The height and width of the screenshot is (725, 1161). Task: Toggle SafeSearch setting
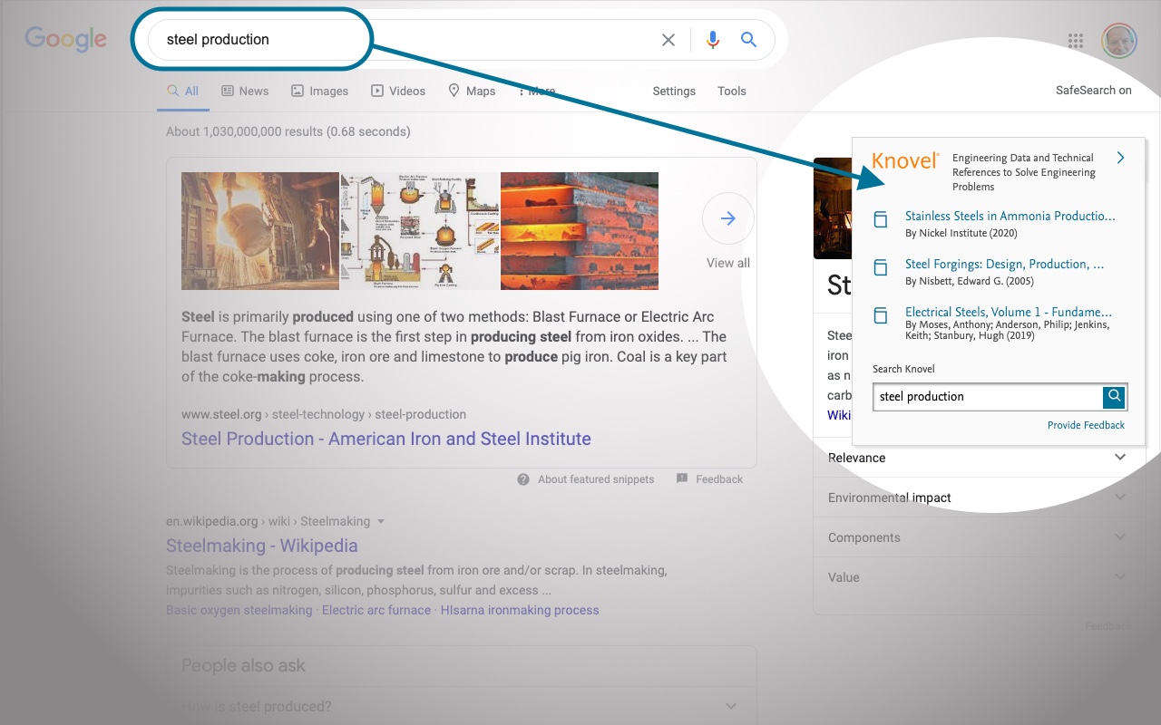point(1093,90)
